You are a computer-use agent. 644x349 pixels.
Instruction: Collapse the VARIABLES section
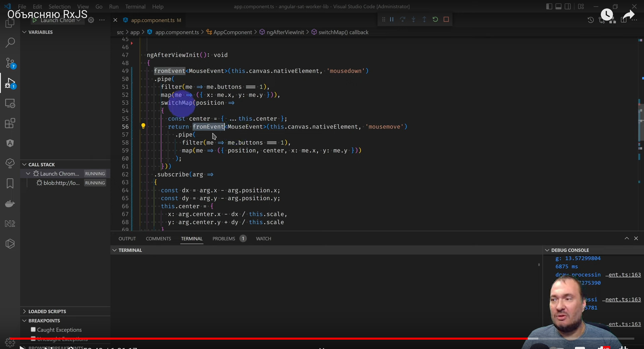coord(24,32)
